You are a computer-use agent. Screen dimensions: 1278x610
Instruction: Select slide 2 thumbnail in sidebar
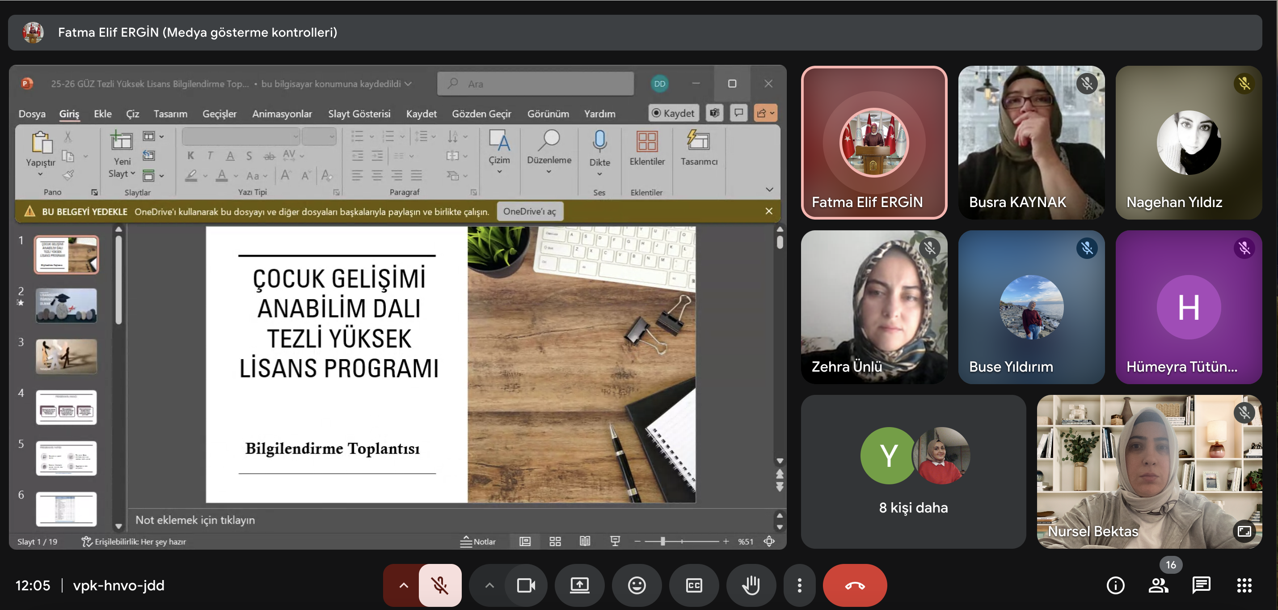66,305
